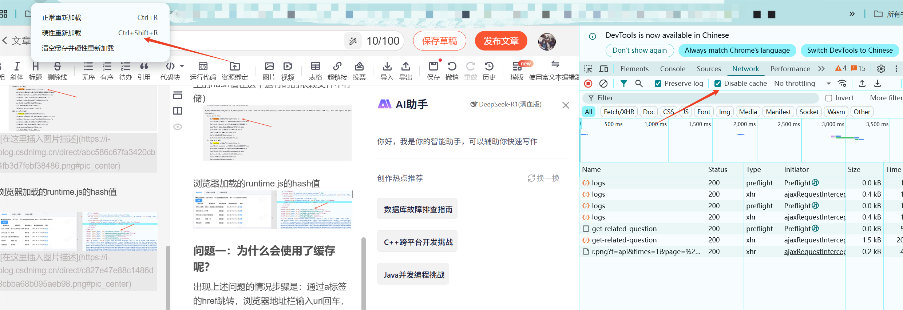The image size is (903, 310).
Task: Insert an ordered list (有序)
Action: pyautogui.click(x=107, y=71)
